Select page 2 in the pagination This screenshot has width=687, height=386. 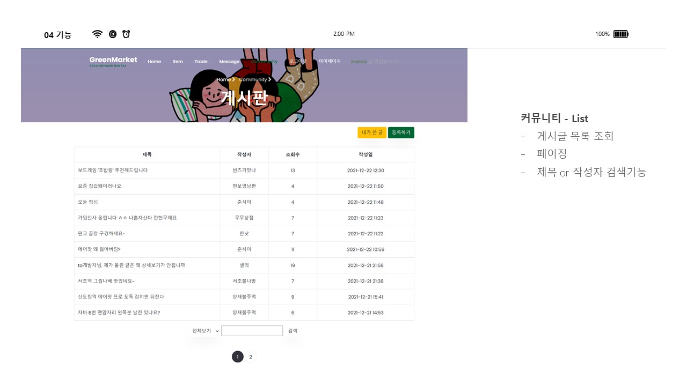[x=250, y=357]
